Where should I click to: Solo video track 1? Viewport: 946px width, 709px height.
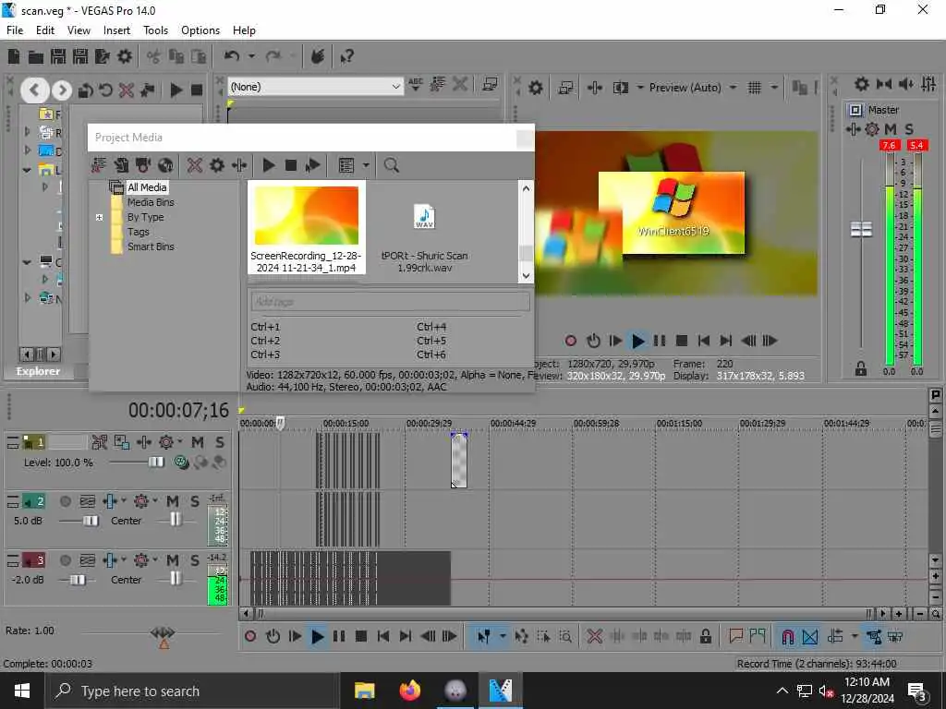click(x=220, y=442)
